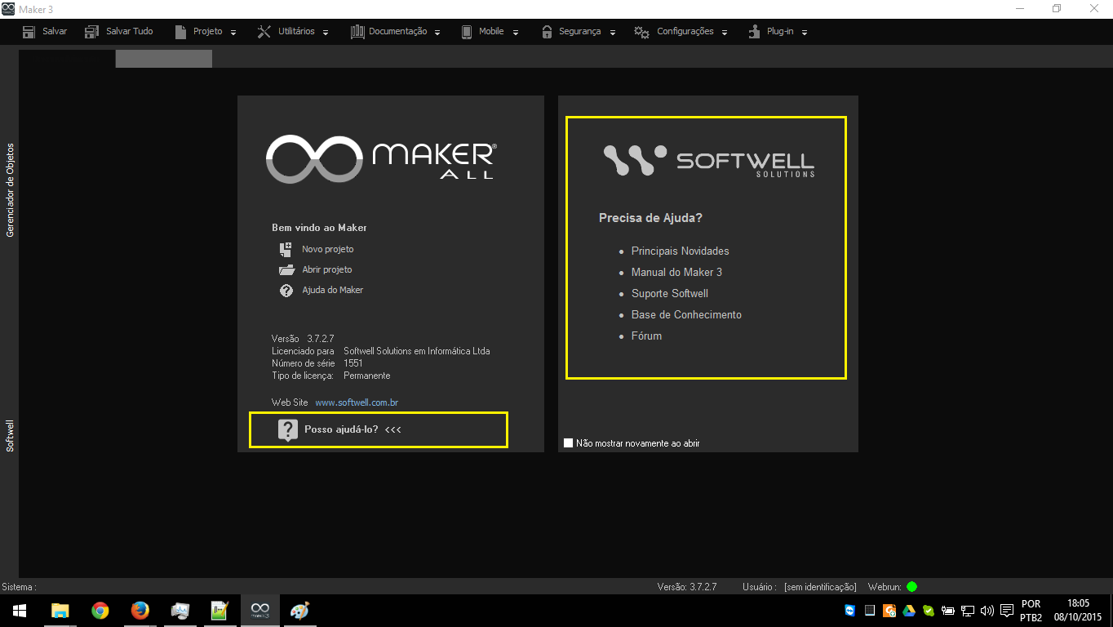This screenshot has width=1113, height=627.
Task: Click Abrir projeto with folder icon
Action: coord(316,270)
